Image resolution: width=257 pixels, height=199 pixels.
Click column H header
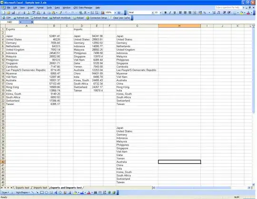(x=179, y=26)
